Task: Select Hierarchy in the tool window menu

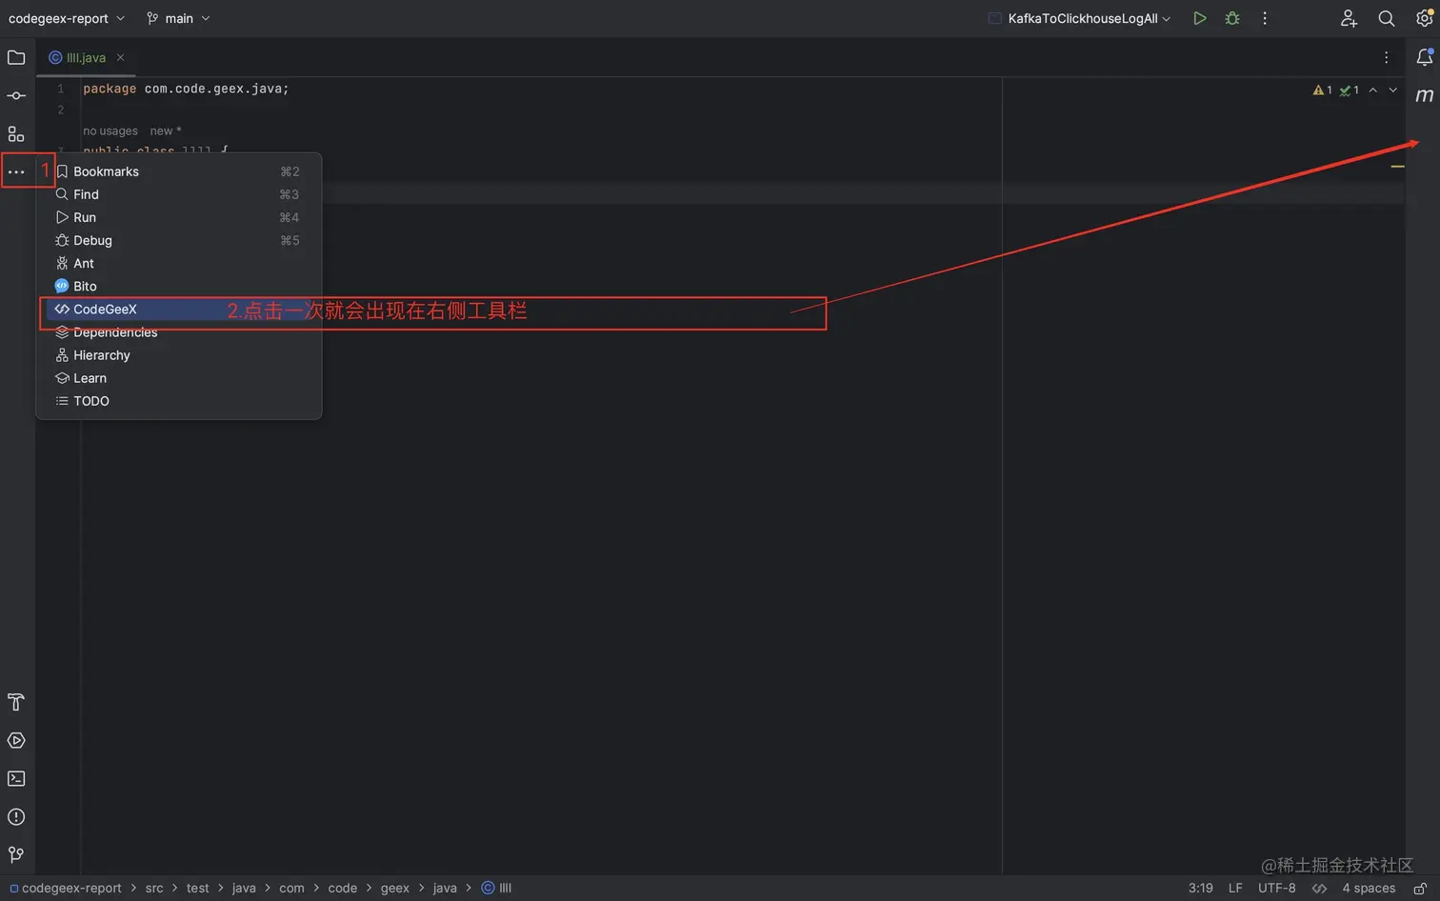Action: coord(179,355)
